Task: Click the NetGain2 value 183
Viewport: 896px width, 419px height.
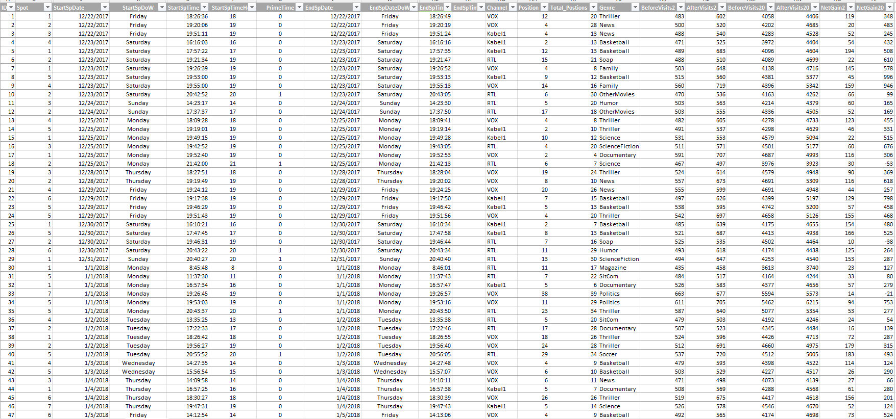Action: (x=837, y=354)
